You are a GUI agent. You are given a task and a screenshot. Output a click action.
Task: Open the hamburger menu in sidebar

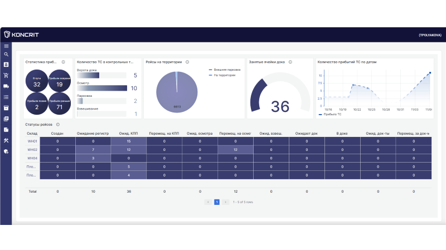(6, 46)
